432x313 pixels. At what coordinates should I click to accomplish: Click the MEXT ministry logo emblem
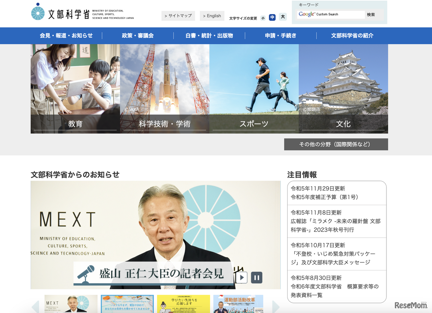coord(38,13)
